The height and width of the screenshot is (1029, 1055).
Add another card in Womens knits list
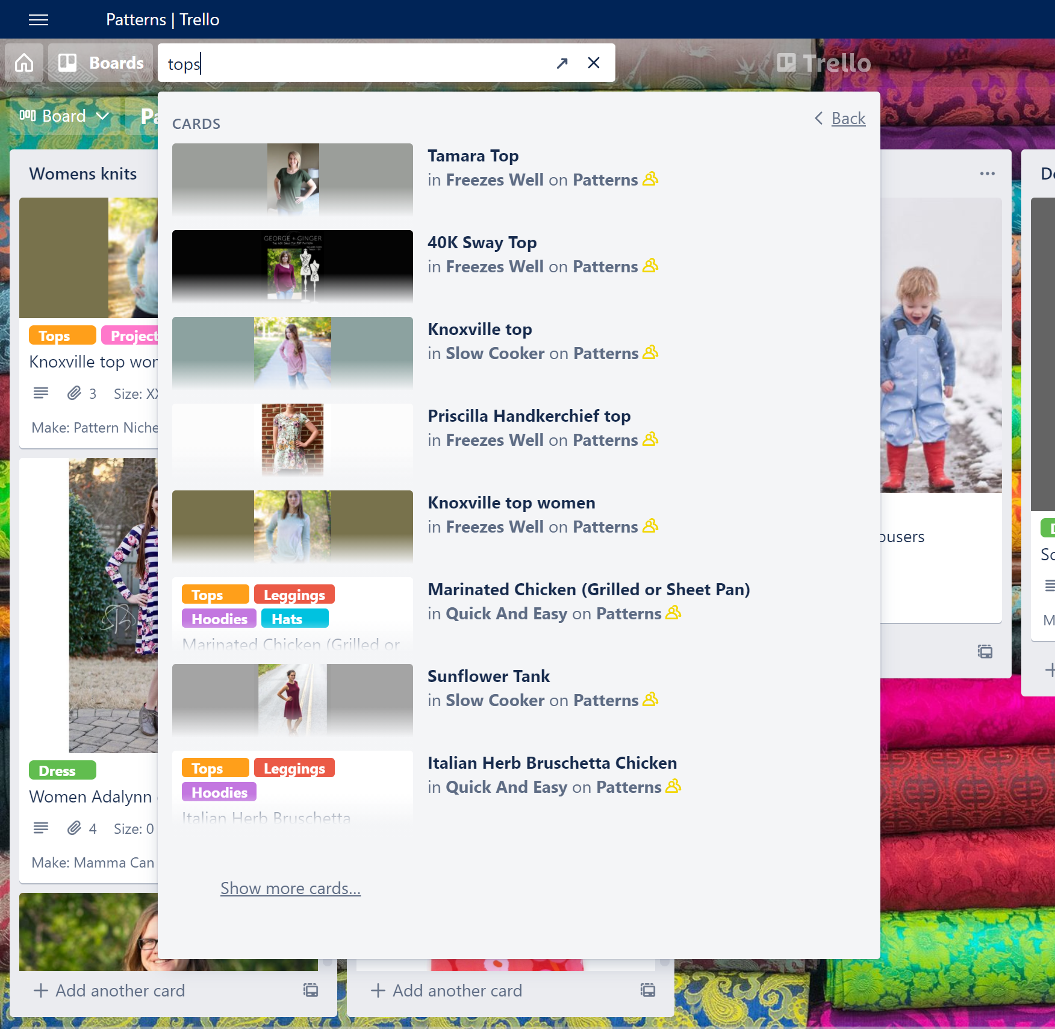click(110, 990)
